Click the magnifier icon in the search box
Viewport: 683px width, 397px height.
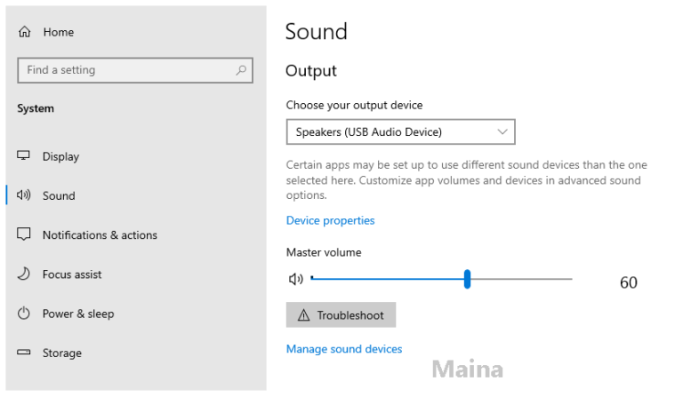241,70
